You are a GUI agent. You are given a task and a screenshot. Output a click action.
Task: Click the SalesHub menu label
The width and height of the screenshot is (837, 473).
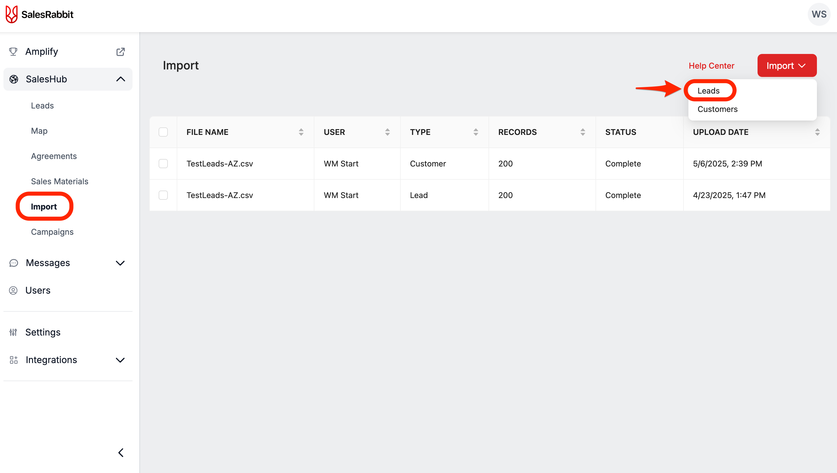click(x=46, y=79)
